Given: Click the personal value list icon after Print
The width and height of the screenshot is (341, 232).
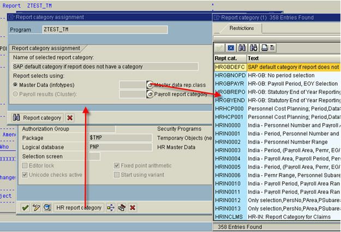Looking at the screenshot, I should [272, 47].
